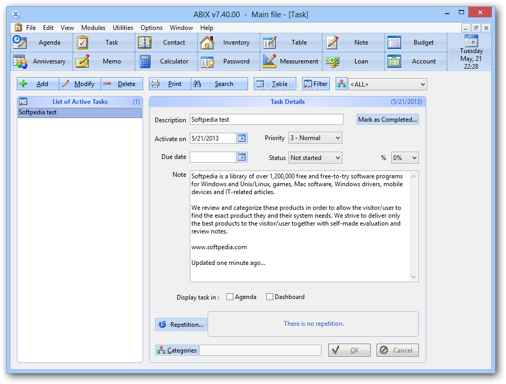Open the Repetition settings
Screen dimensions: 506x384
[x=181, y=324]
